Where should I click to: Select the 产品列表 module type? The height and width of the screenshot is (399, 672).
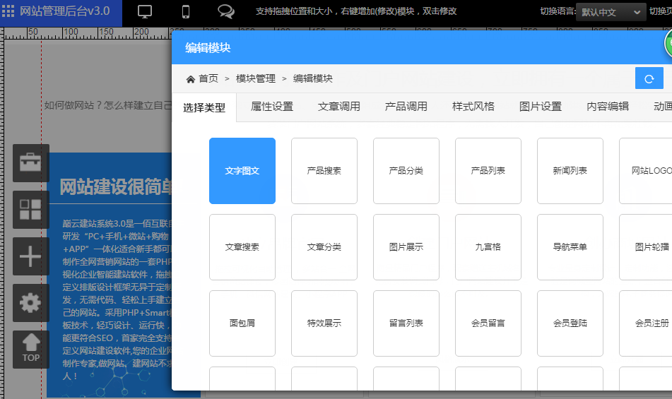pos(488,171)
